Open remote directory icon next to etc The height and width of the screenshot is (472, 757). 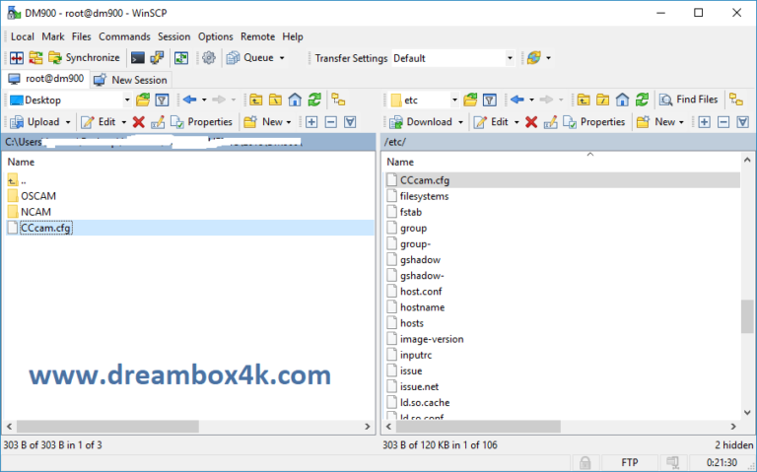(470, 100)
